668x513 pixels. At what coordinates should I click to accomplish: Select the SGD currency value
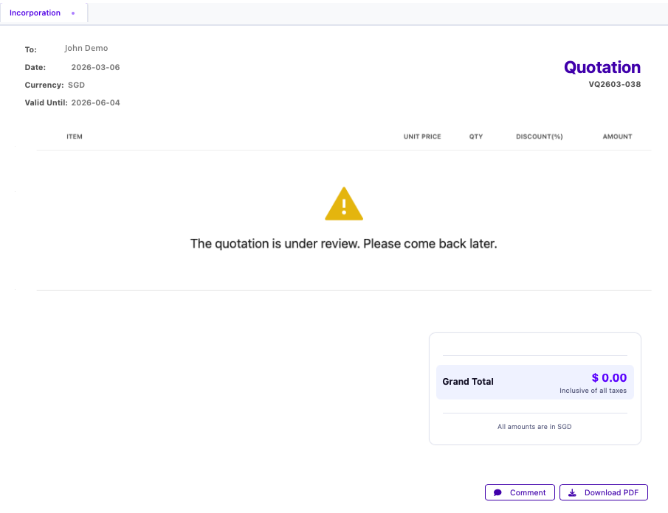[x=77, y=85]
